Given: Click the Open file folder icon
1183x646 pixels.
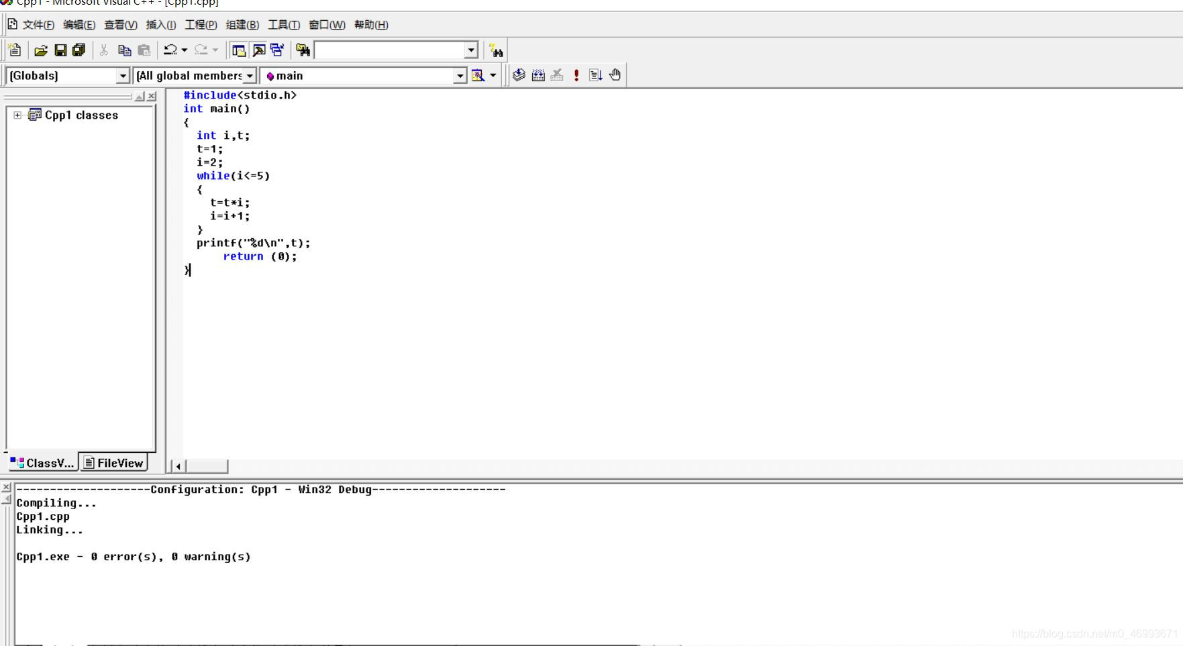Looking at the screenshot, I should tap(41, 50).
